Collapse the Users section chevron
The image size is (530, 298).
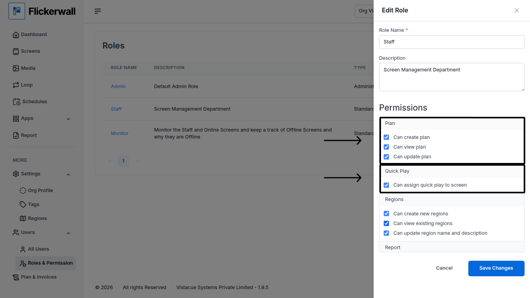coord(68,233)
